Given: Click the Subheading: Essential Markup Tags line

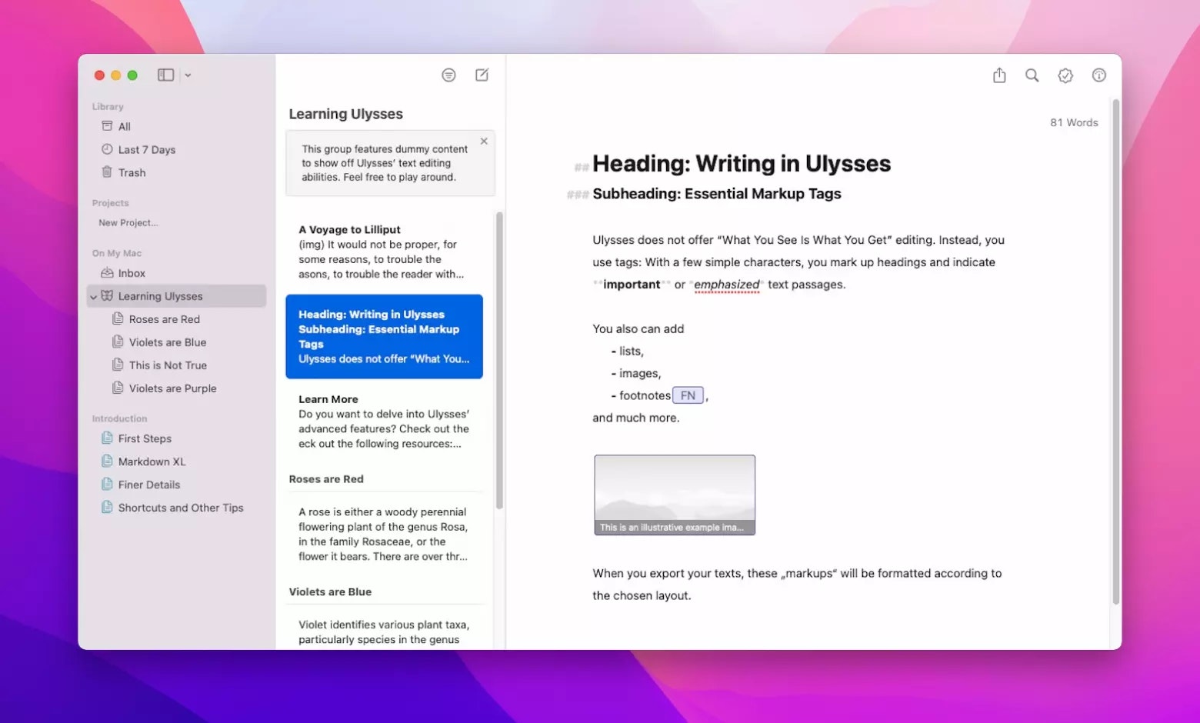Looking at the screenshot, I should pos(717,194).
